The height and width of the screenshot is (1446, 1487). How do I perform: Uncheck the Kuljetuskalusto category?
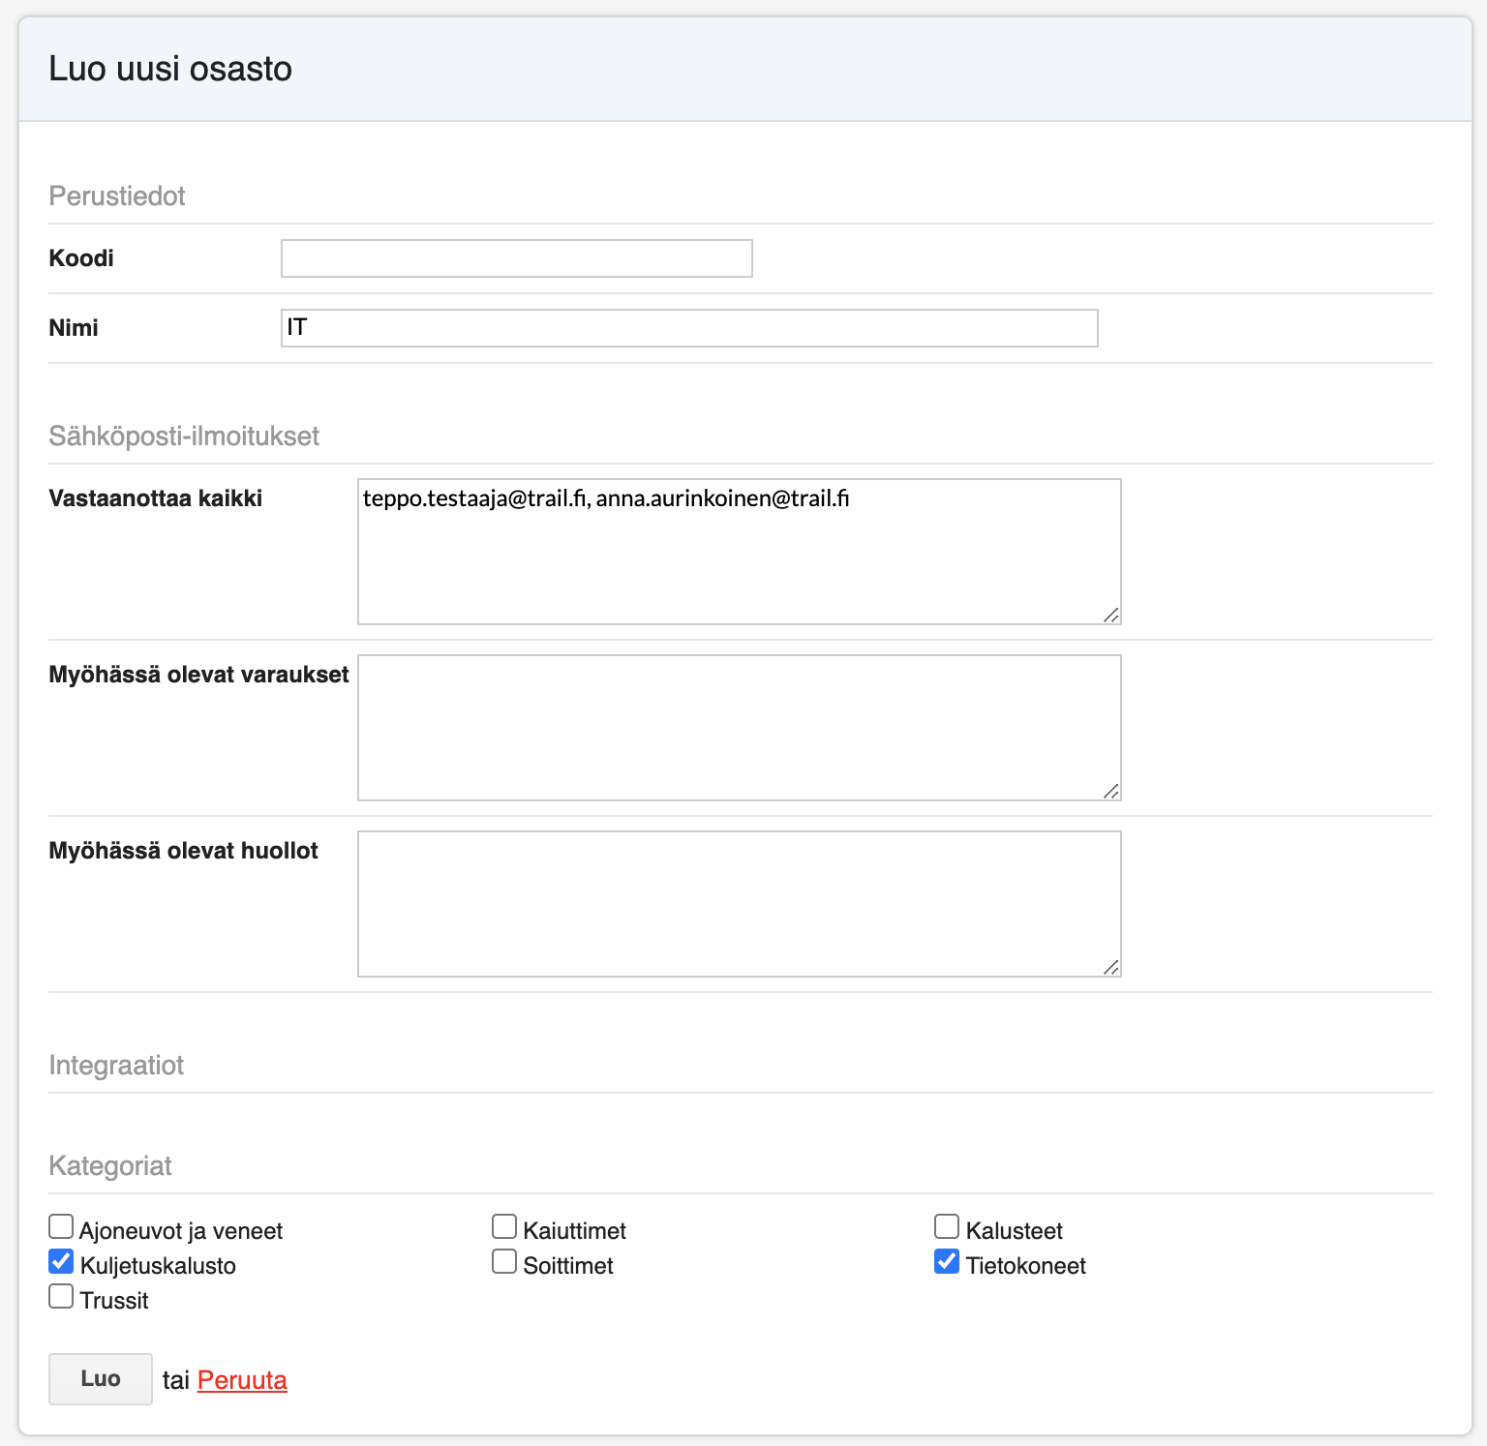click(x=61, y=1262)
